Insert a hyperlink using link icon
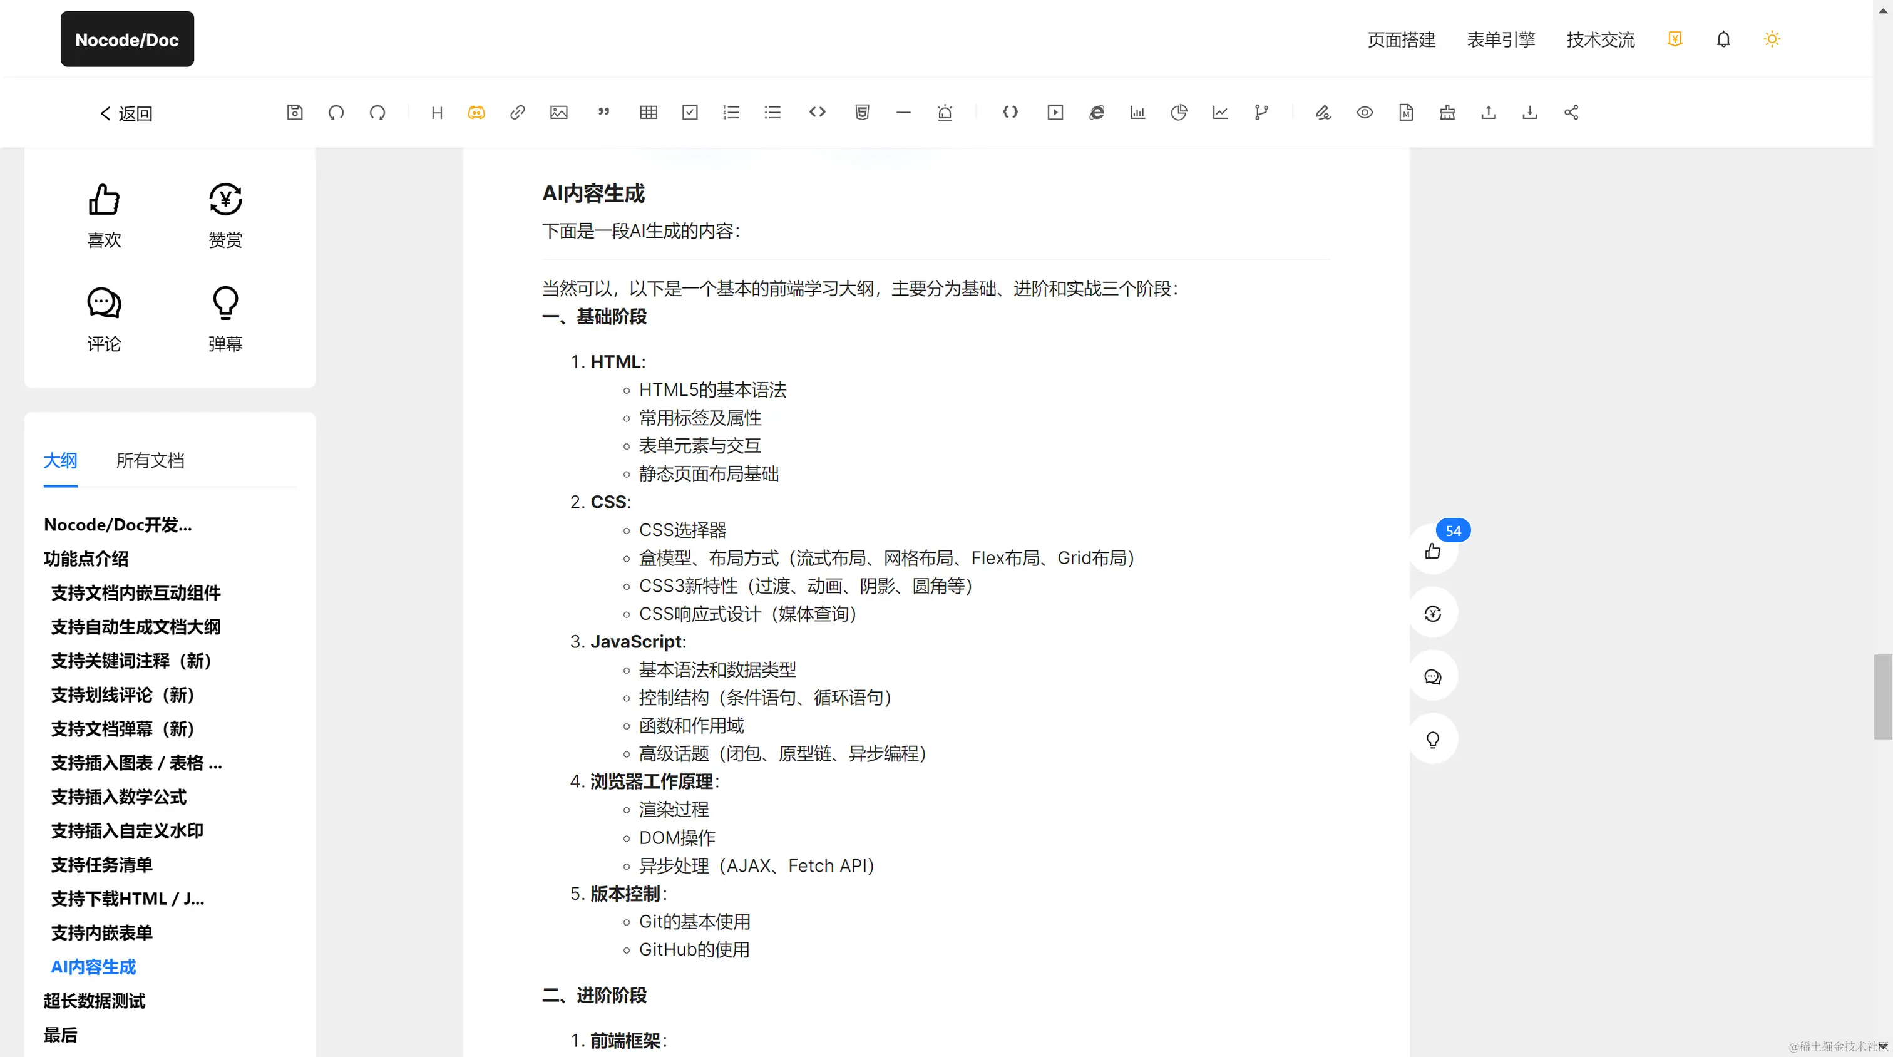This screenshot has height=1057, width=1893. [x=517, y=113]
